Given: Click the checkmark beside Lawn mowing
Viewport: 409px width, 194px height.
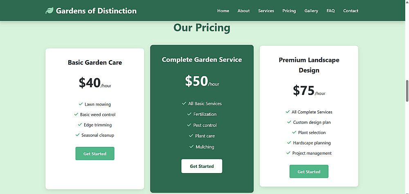Looking at the screenshot, I should tap(81, 104).
